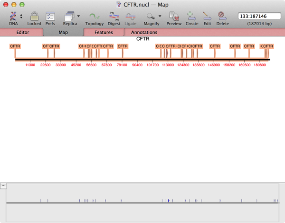Run the Digest tool
This screenshot has height=223, width=285.
point(114,16)
